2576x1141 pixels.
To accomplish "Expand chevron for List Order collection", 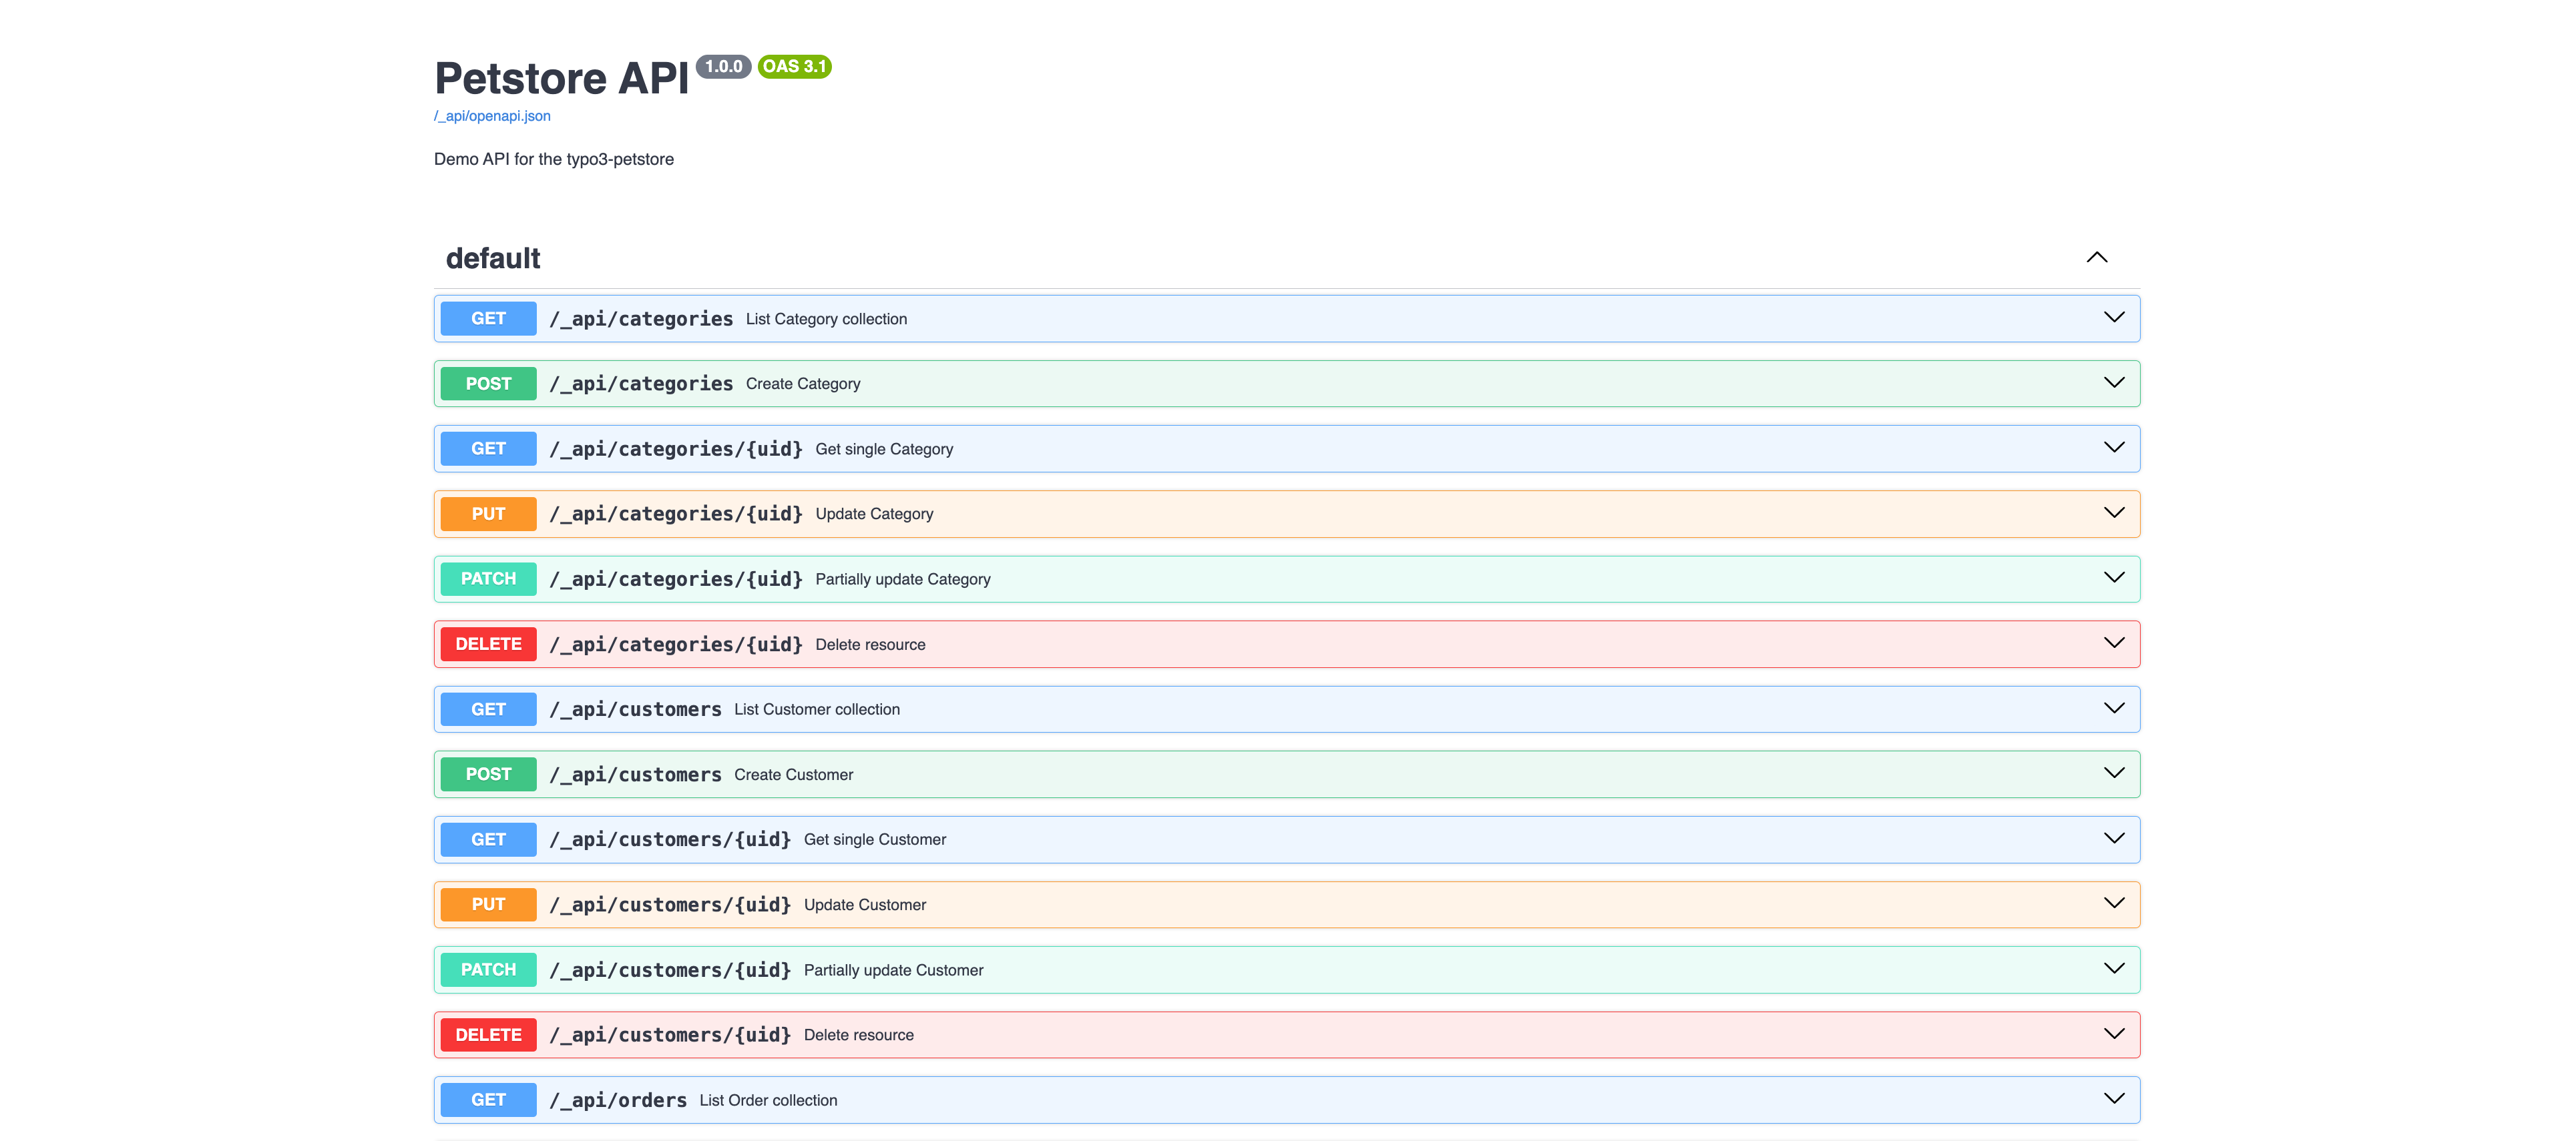I will pos(2114,1099).
